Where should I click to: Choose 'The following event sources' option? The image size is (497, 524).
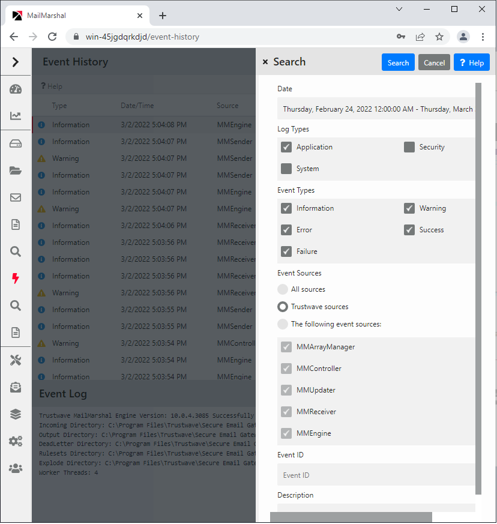[283, 324]
